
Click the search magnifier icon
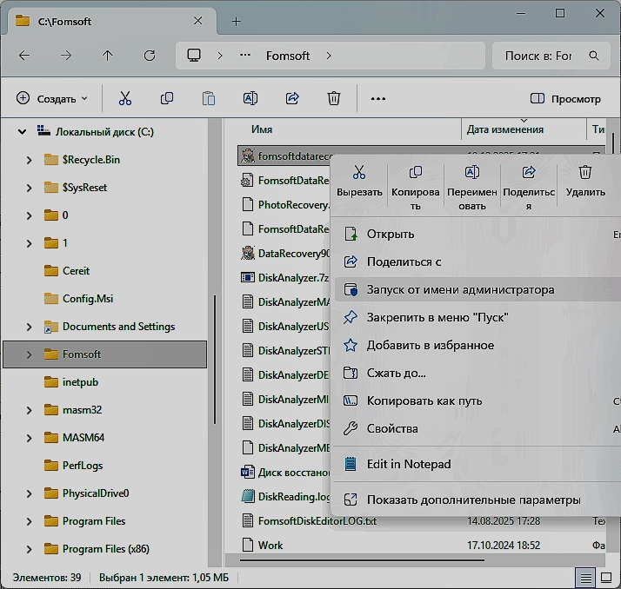[x=594, y=56]
